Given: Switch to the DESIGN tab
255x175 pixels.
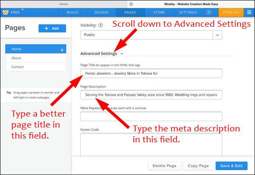Looking at the screenshot, I should click(101, 12).
